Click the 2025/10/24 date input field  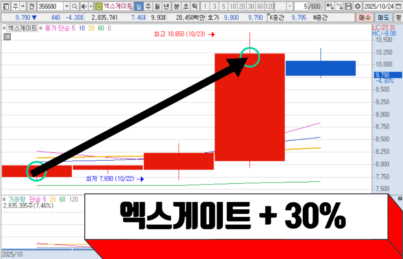click(379, 6)
